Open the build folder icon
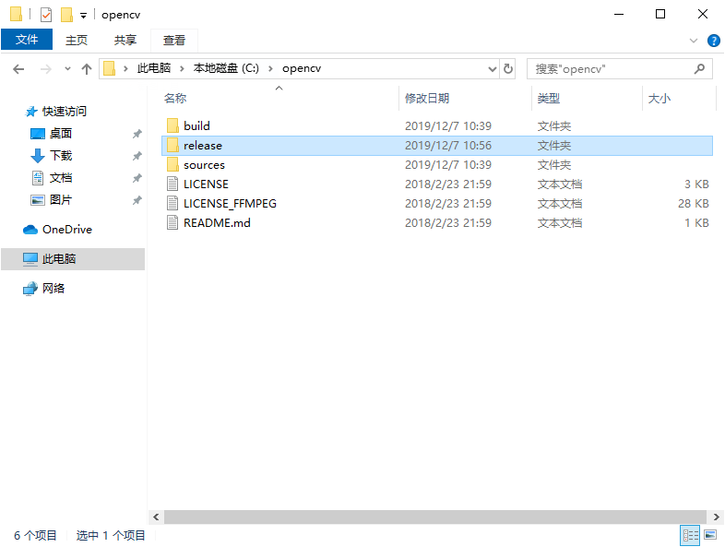Image resolution: width=725 pixels, height=547 pixels. (172, 125)
